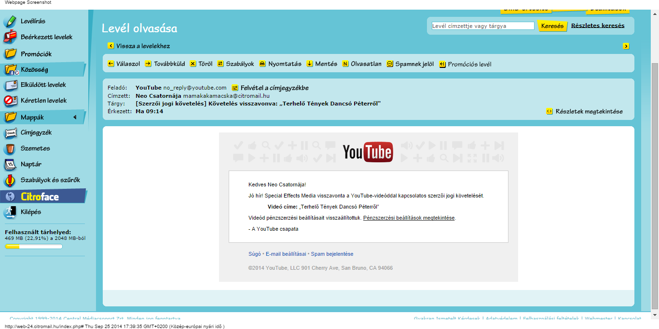Go to next message with right arrow
The width and height of the screenshot is (659, 329).
(626, 46)
